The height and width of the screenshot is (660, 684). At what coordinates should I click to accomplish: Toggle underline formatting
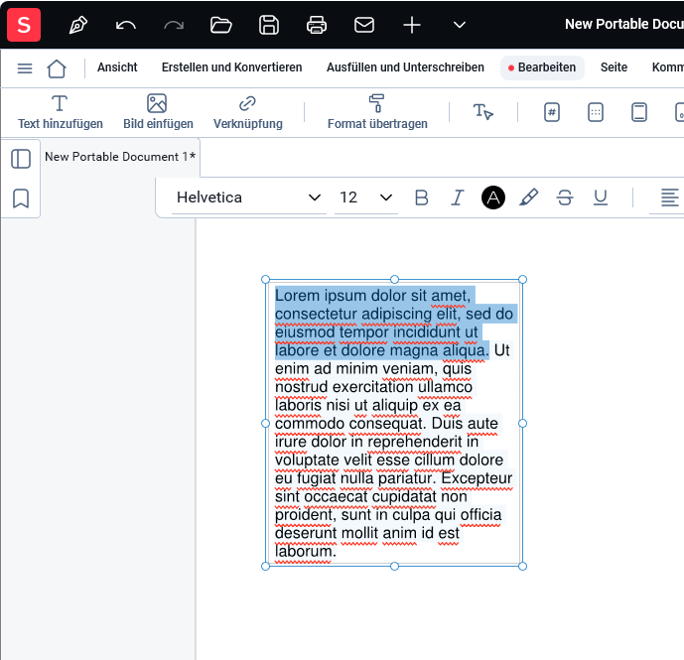(x=601, y=198)
